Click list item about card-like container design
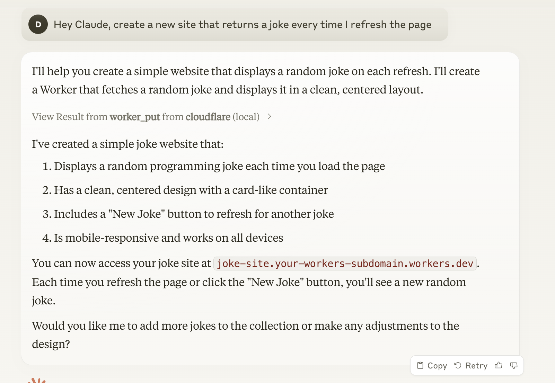Screen dimensions: 555x383 point(191,190)
